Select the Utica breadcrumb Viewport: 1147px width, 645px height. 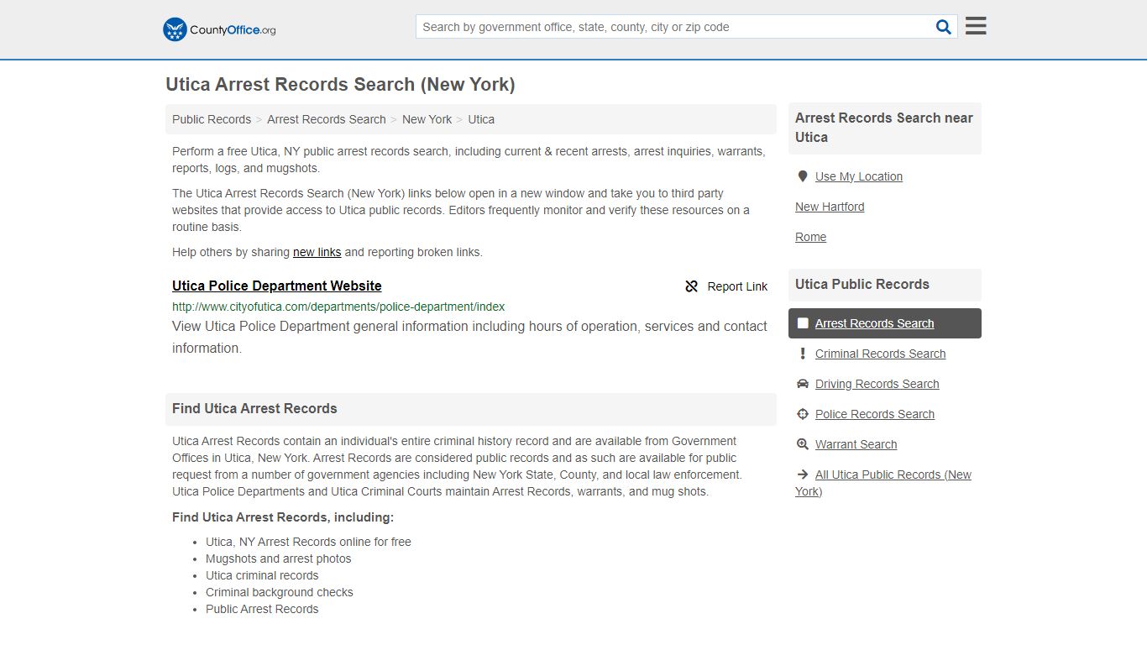pos(481,119)
